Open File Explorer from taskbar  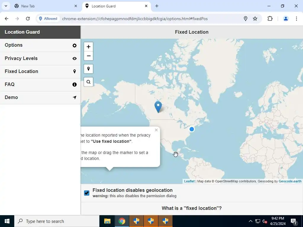(107, 221)
